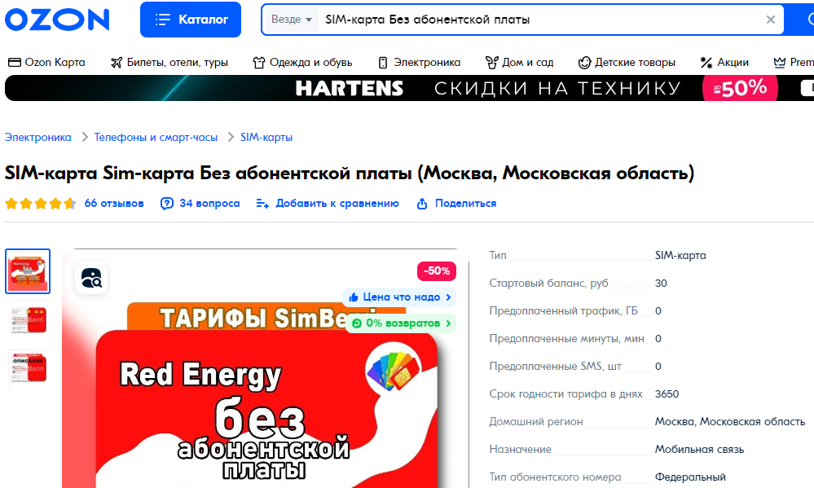The image size is (814, 488).
Task: Click the product title heading text
Action: tap(350, 173)
